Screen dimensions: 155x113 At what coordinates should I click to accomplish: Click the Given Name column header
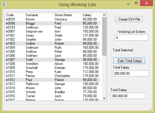(x=67, y=15)
